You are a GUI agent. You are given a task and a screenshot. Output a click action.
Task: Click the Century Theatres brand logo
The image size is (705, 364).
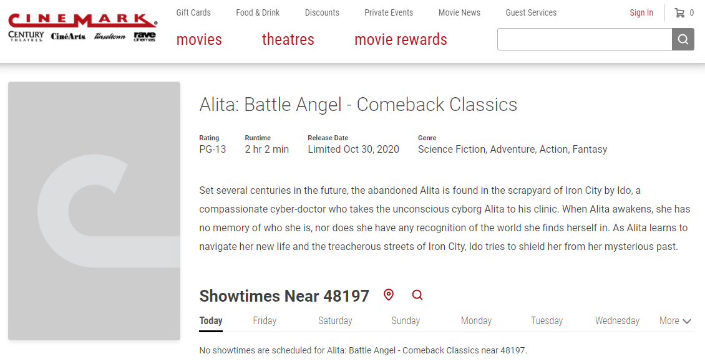coord(26,37)
